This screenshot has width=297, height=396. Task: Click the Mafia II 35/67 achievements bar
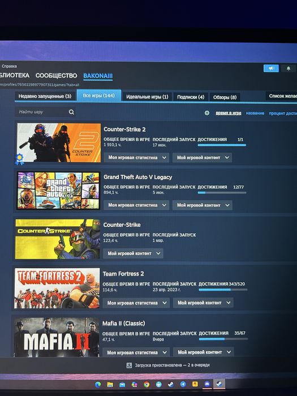(x=223, y=339)
